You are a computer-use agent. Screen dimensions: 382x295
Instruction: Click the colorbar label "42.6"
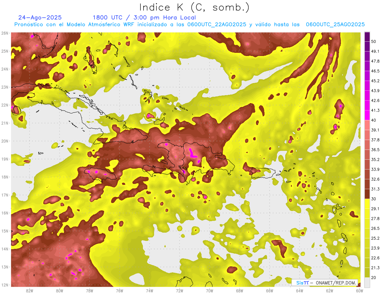pos(375,101)
